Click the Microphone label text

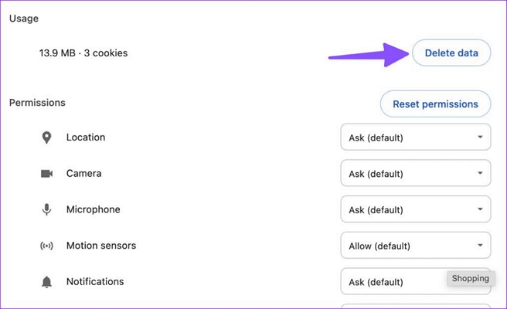click(94, 209)
